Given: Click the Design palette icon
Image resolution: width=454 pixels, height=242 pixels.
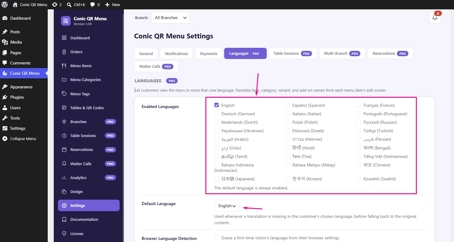Looking at the screenshot, I should coord(64,191).
